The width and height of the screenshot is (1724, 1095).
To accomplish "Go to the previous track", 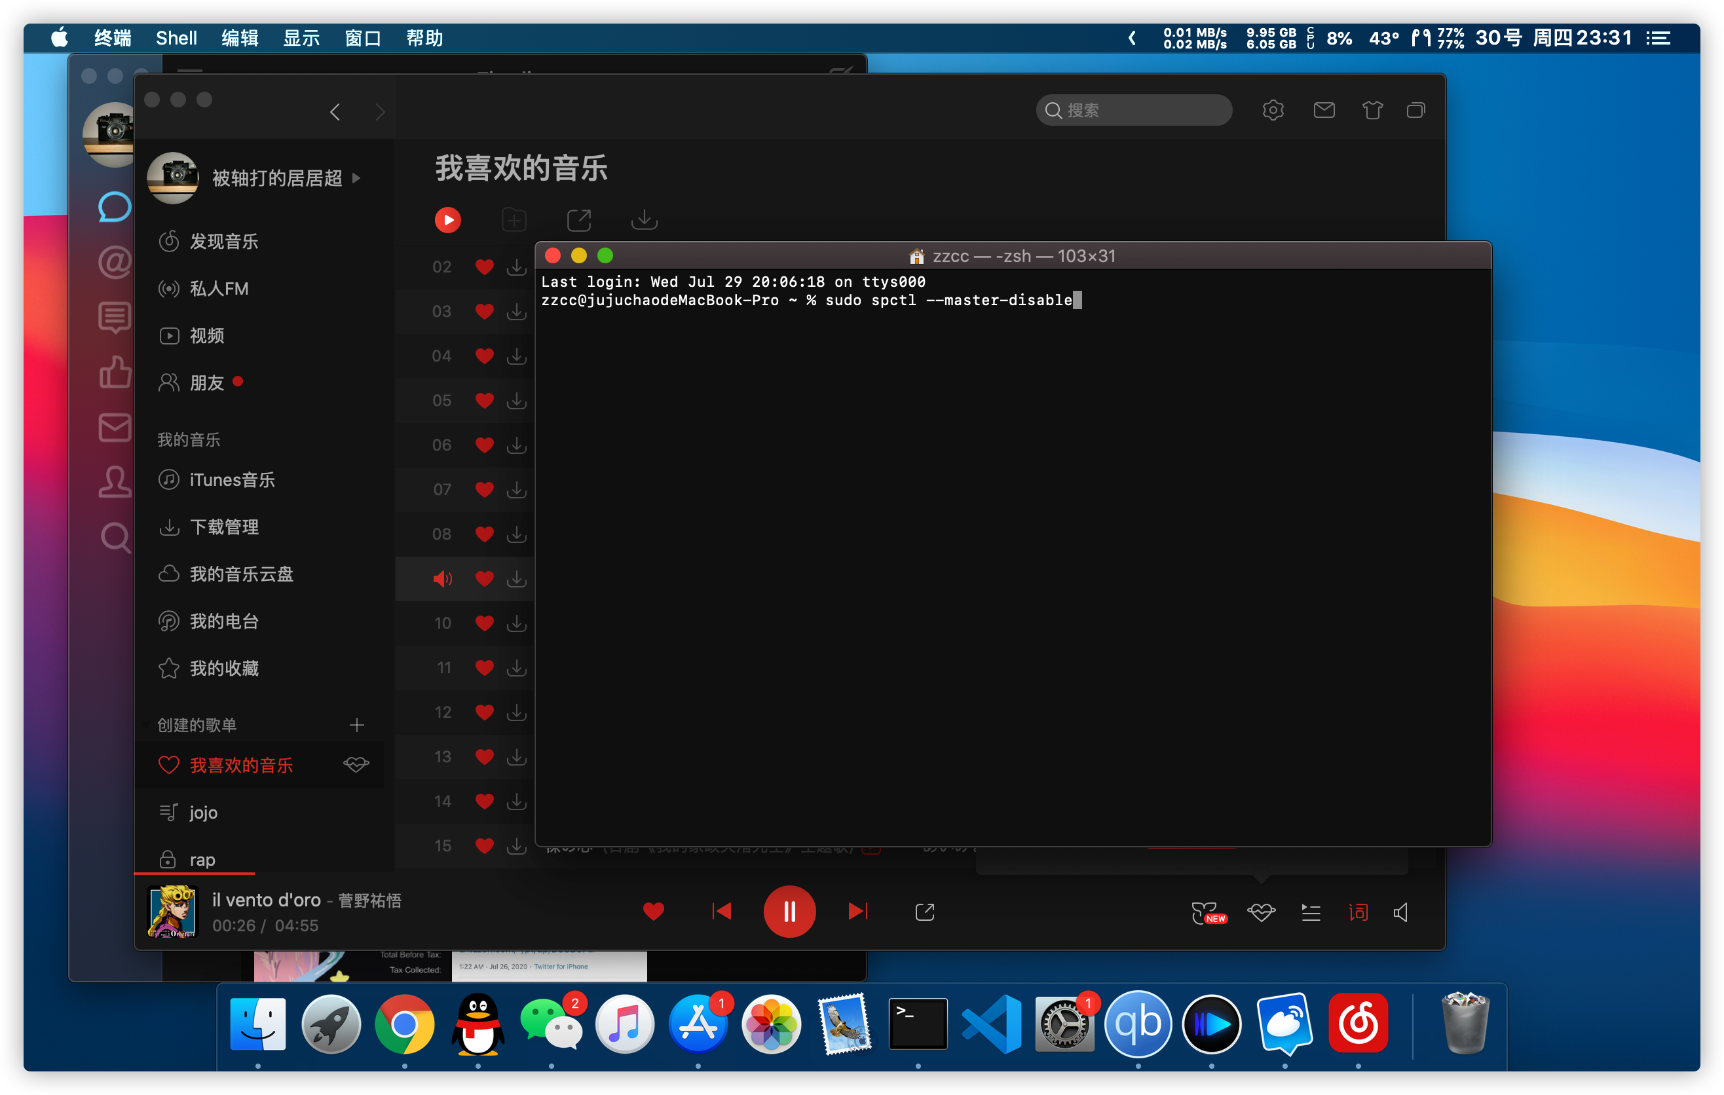I will (722, 912).
